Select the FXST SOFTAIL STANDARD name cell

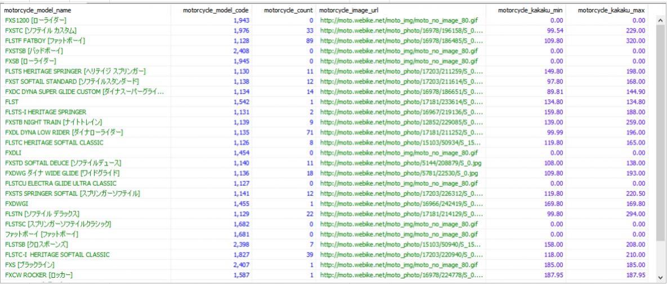point(85,81)
